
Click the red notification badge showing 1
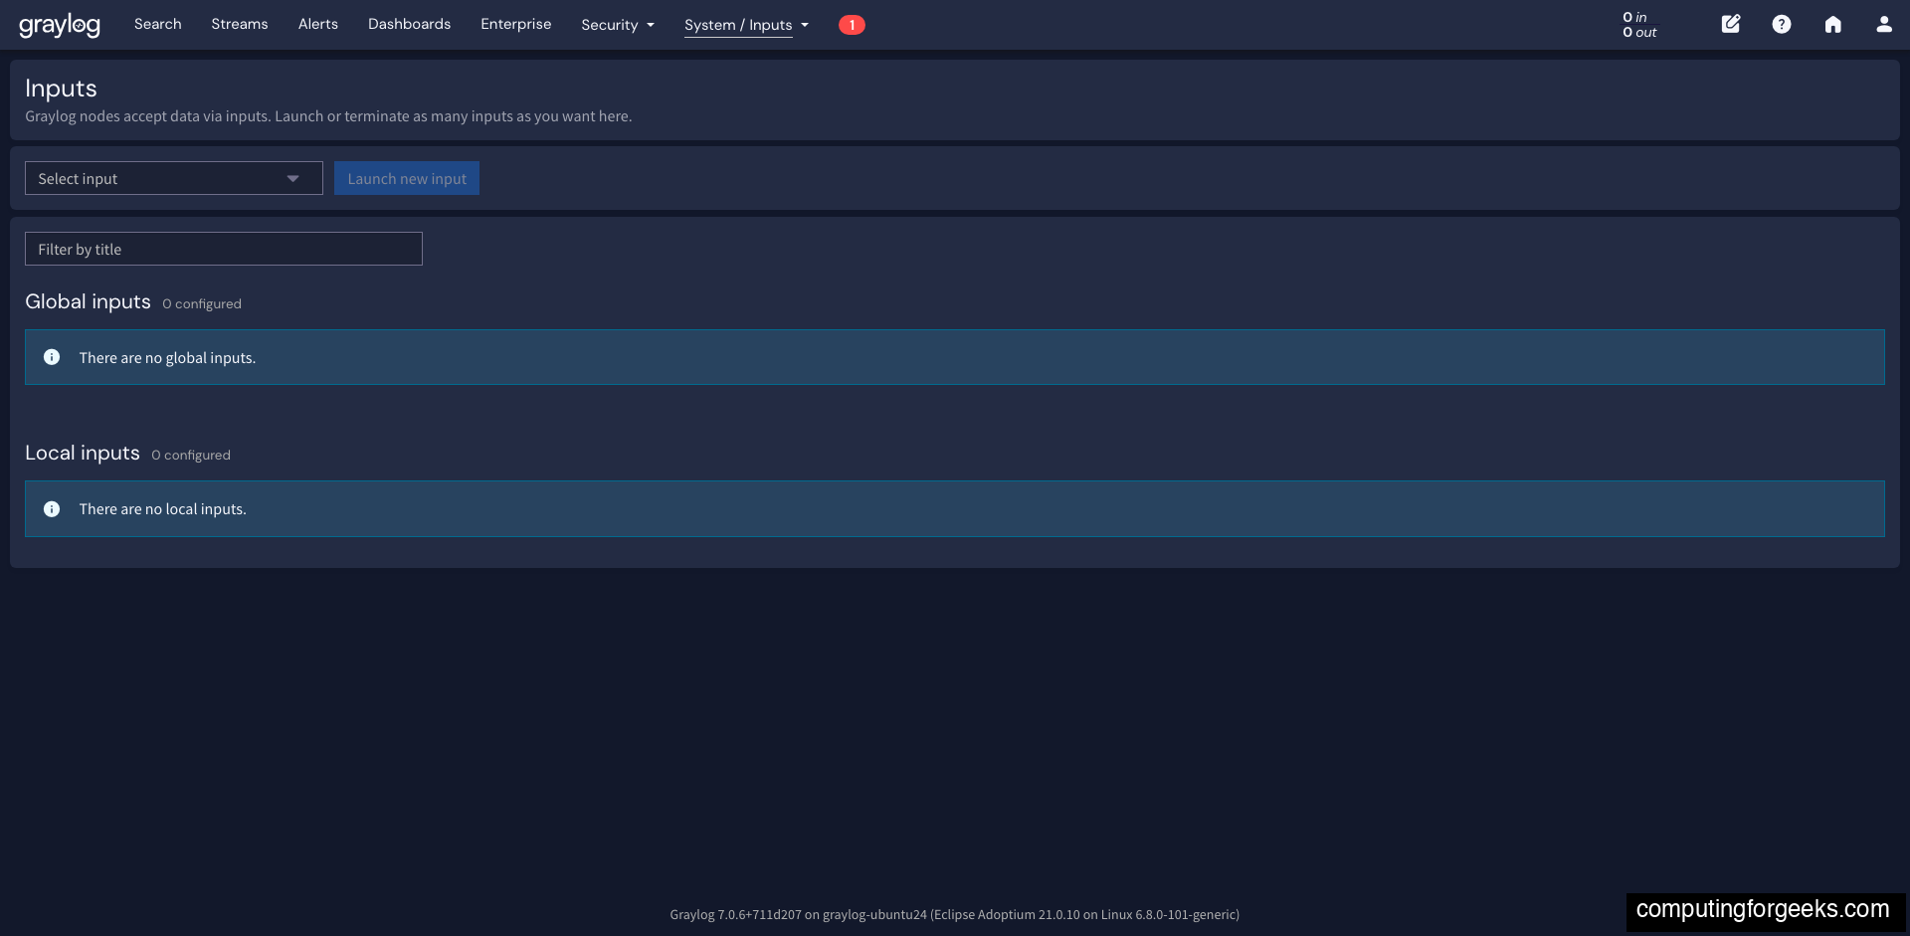853,25
